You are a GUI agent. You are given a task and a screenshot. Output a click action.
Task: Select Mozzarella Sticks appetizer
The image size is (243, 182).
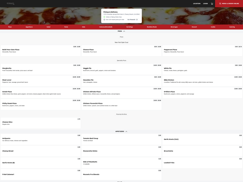(121, 151)
